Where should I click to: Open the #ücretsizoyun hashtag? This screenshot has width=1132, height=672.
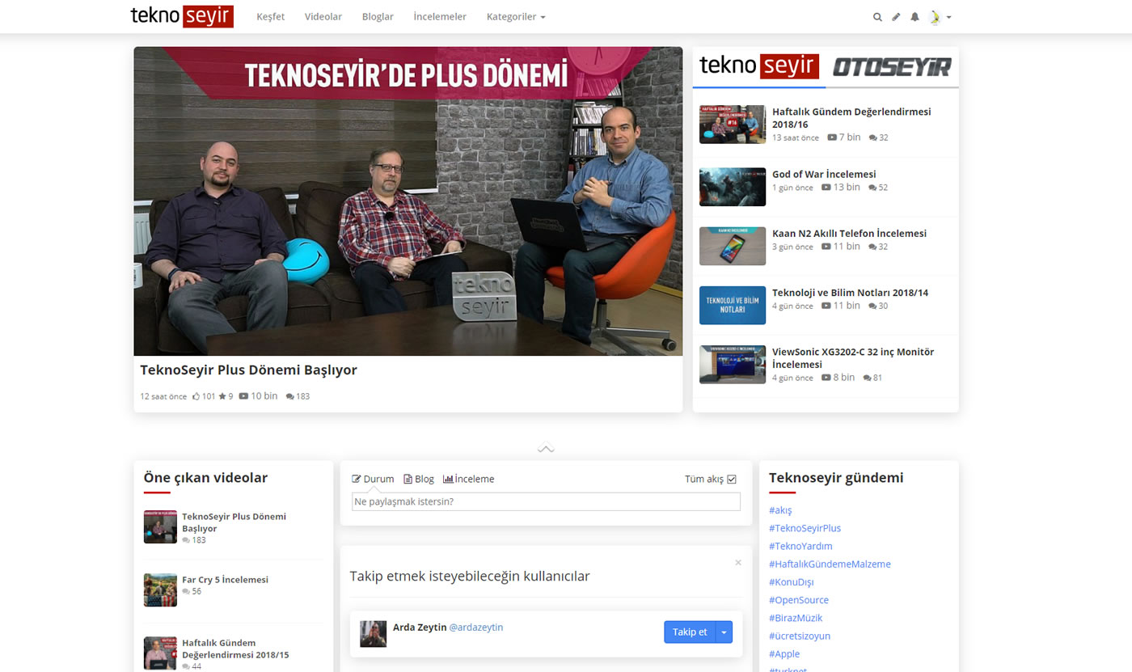point(800,636)
